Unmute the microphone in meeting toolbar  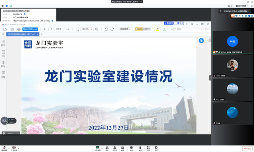pyautogui.click(x=4, y=148)
